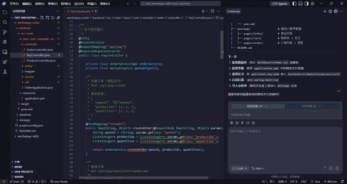The image size is (347, 184).
Task: Expand the miniapp folder
Action: point(24,120)
